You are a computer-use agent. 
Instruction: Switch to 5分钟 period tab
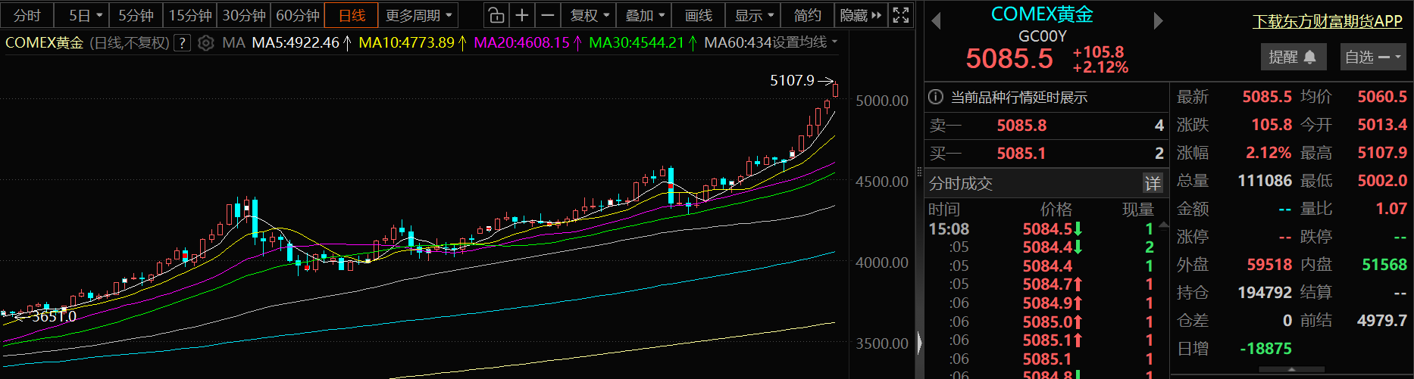[x=136, y=15]
